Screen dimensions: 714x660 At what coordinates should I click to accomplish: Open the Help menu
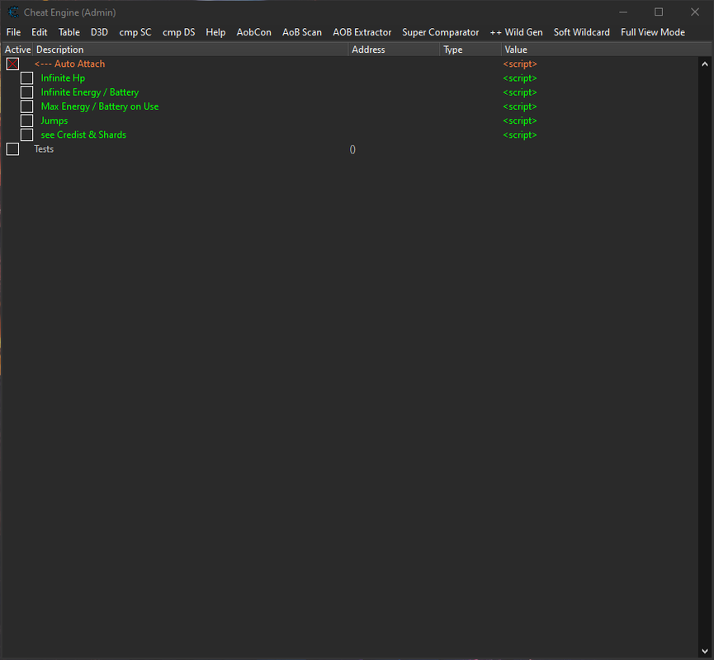click(x=215, y=32)
